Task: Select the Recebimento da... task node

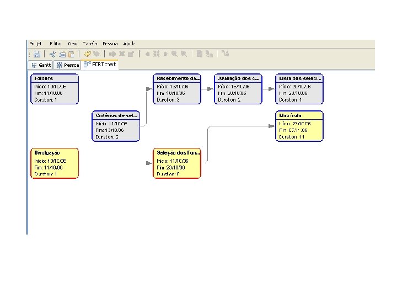Action: point(177,89)
